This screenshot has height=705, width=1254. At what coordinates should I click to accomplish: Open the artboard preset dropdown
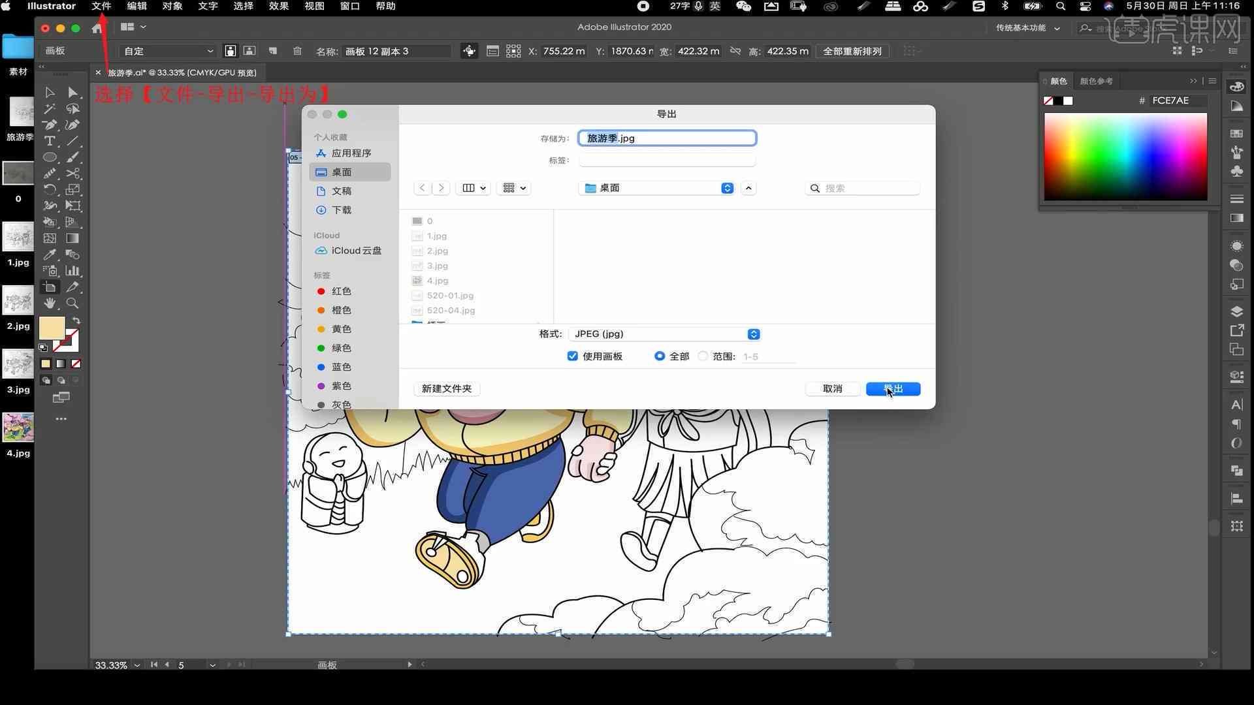168,51
